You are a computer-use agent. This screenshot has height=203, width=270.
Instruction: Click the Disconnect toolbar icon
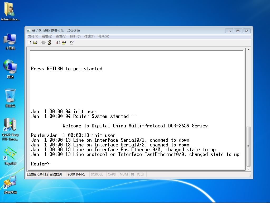pyautogui.click(x=50, y=43)
